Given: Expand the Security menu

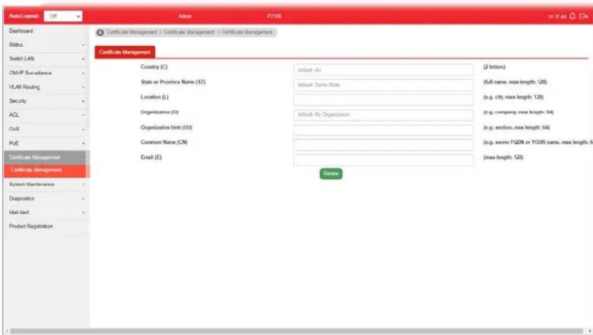Looking at the screenshot, I should pos(46,101).
